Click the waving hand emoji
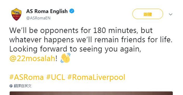183x95 pixels. (66, 58)
